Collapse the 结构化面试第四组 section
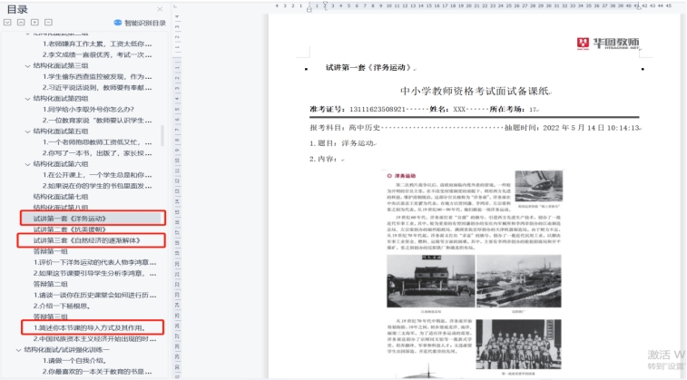The height and width of the screenshot is (380, 687). tap(28, 99)
